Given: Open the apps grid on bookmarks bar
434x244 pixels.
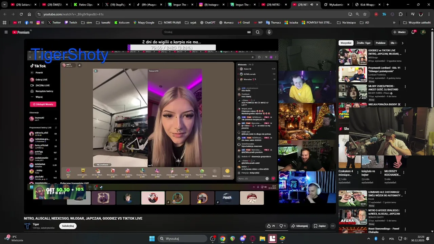Looking at the screenshot, I should (4, 23).
